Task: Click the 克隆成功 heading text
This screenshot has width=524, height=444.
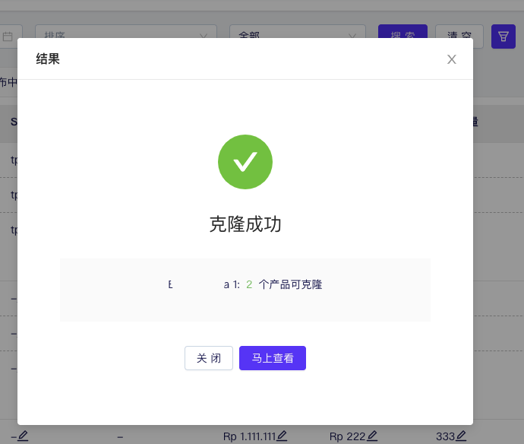Action: [245, 224]
